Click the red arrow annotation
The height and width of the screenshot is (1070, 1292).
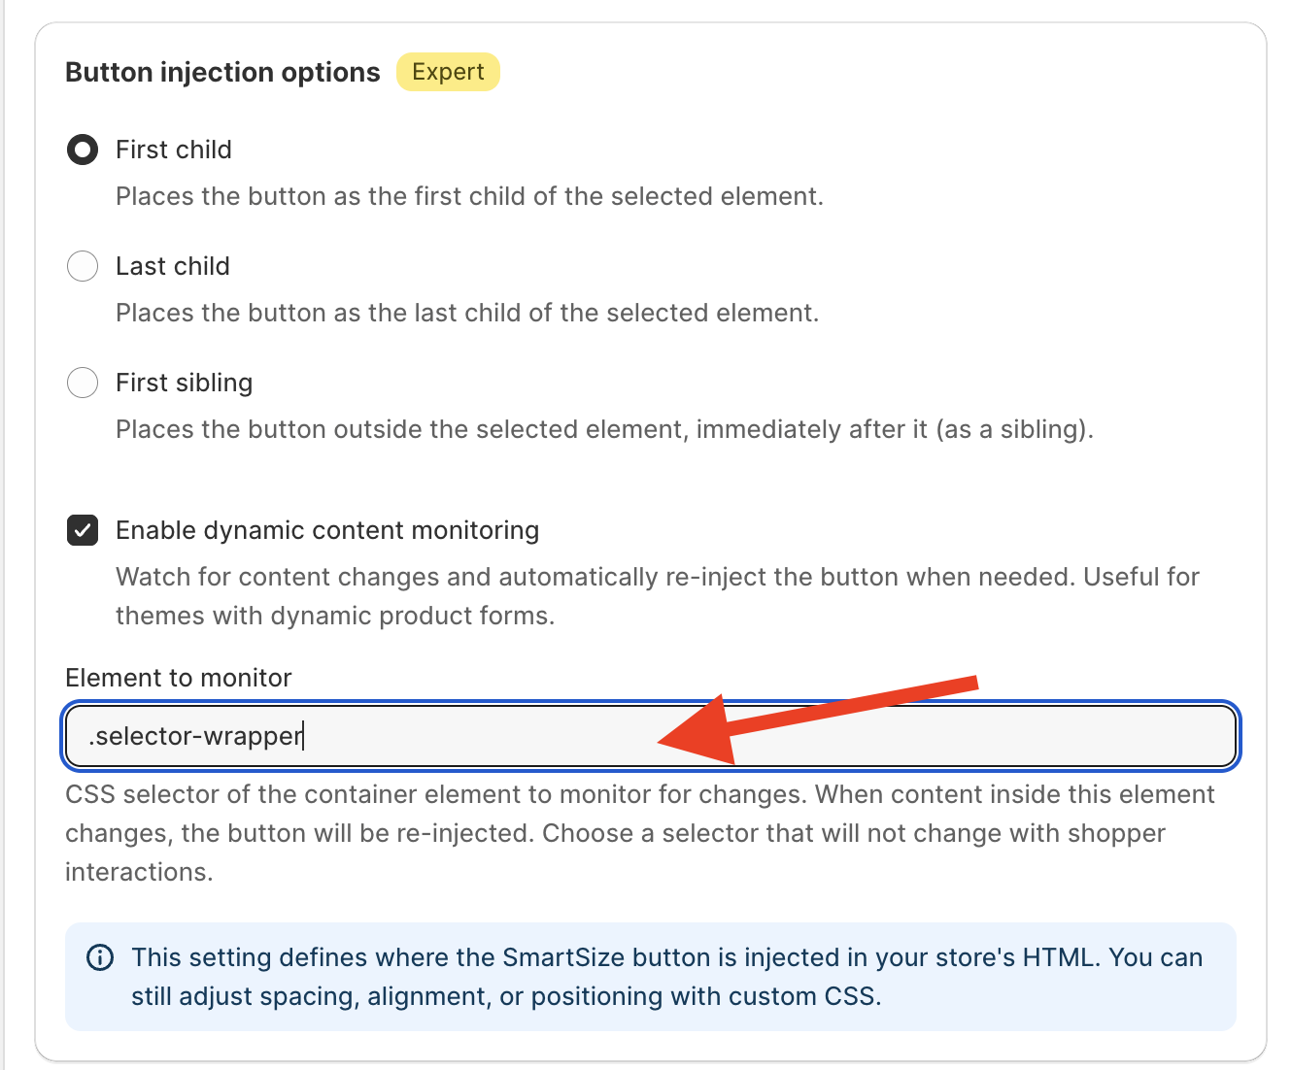point(816,719)
